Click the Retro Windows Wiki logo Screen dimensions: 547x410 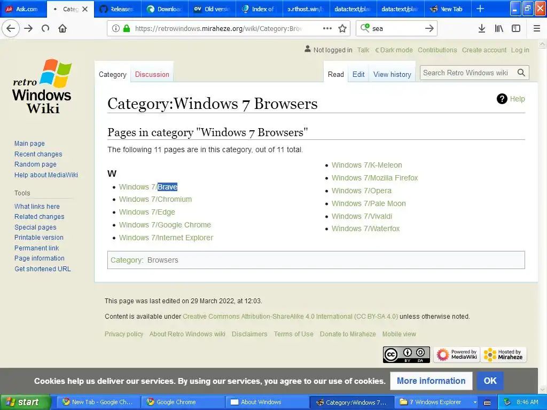[x=42, y=86]
